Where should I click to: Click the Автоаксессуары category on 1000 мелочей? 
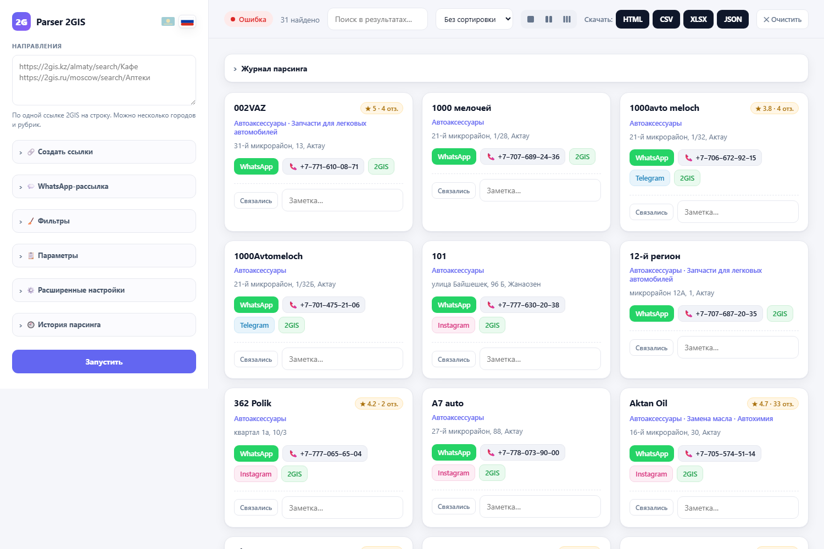458,122
